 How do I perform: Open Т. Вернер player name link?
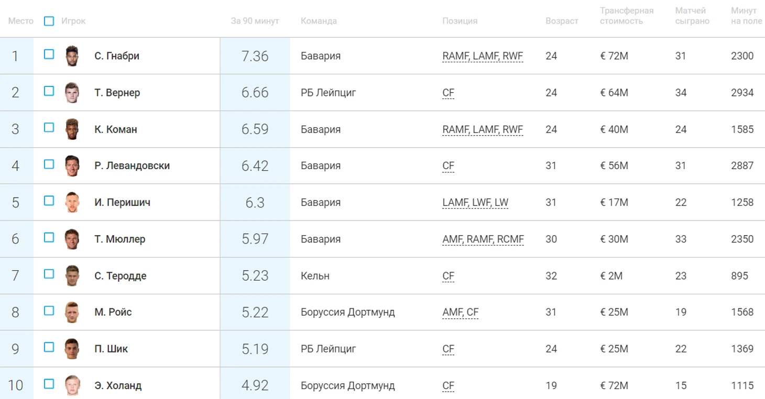pos(117,93)
